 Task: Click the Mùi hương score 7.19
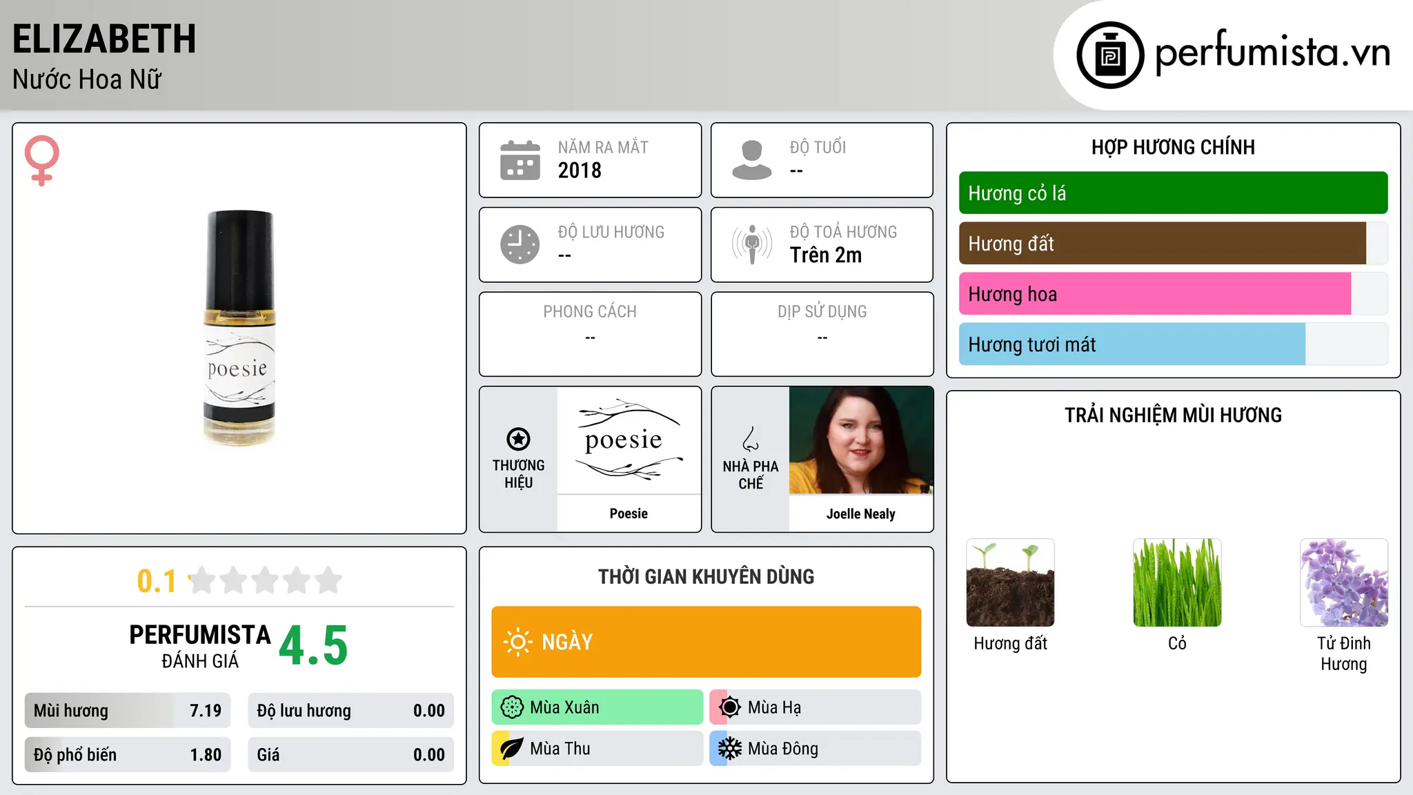click(x=206, y=711)
